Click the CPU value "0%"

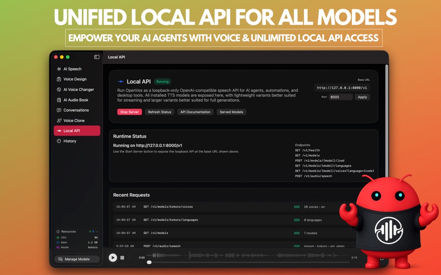(96, 237)
